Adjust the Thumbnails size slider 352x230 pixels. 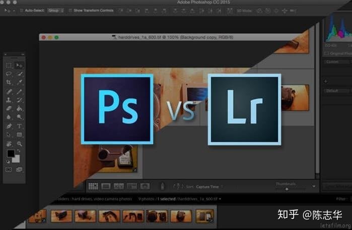point(287,189)
